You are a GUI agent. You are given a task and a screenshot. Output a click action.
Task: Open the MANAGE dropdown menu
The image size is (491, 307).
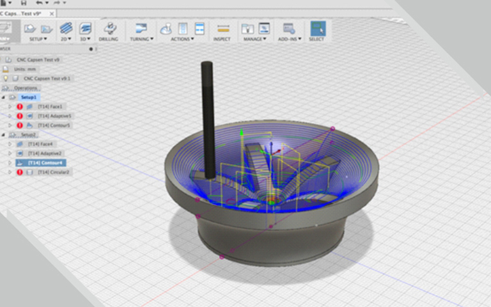255,39
